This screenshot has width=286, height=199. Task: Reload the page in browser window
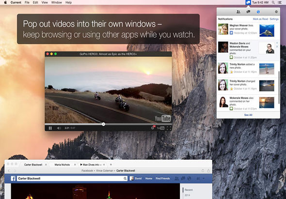(x=203, y=171)
